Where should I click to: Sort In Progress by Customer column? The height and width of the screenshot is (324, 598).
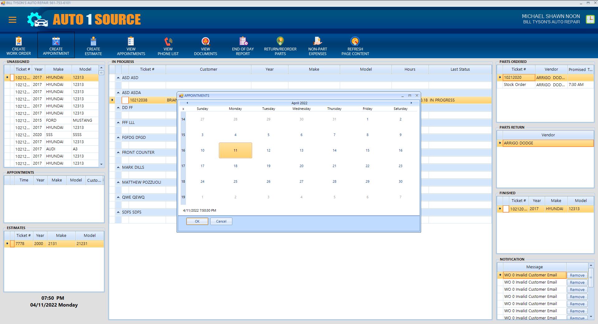[x=208, y=69]
